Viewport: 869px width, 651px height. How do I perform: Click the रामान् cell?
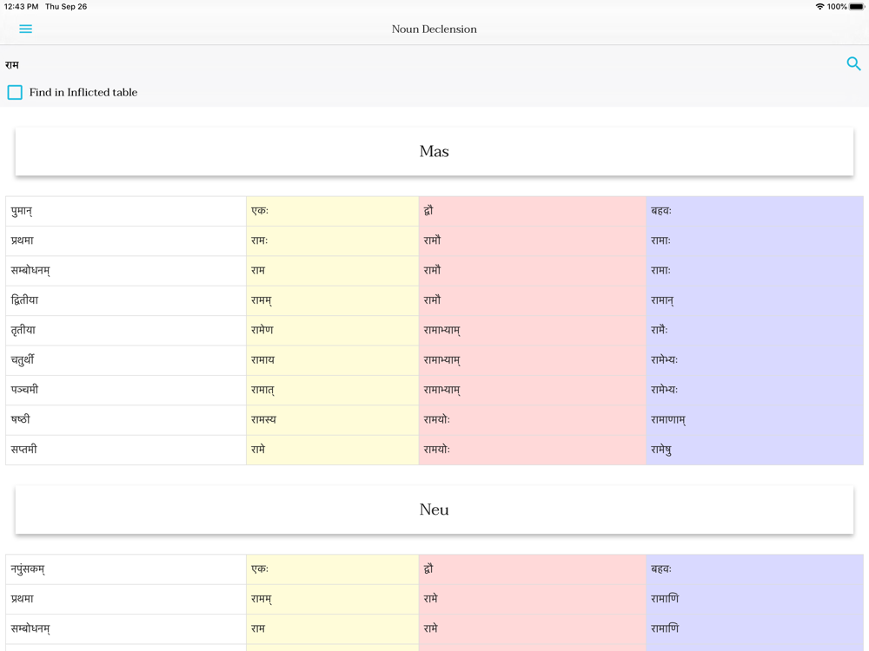tap(754, 300)
